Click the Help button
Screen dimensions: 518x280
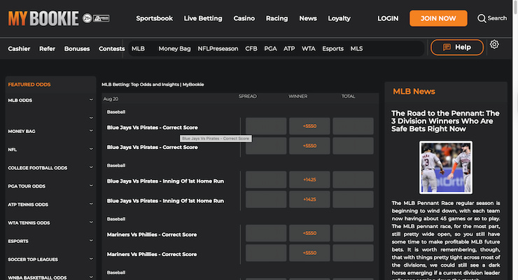(457, 47)
